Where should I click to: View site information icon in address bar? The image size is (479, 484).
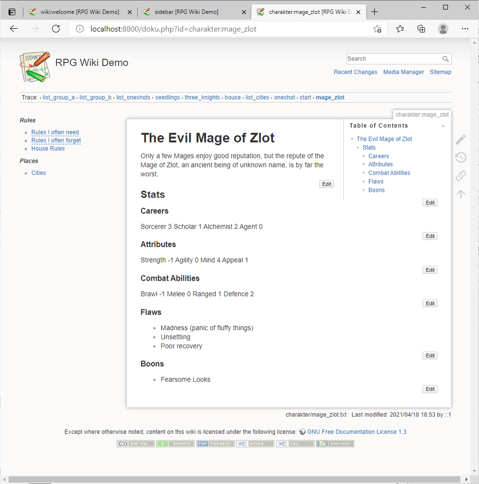point(79,29)
